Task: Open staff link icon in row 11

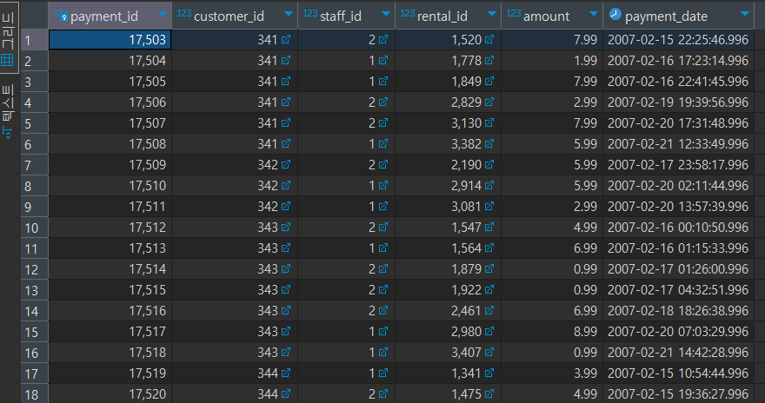Action: tap(383, 248)
